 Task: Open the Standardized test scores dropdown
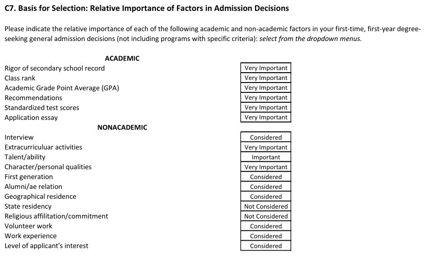(265, 107)
